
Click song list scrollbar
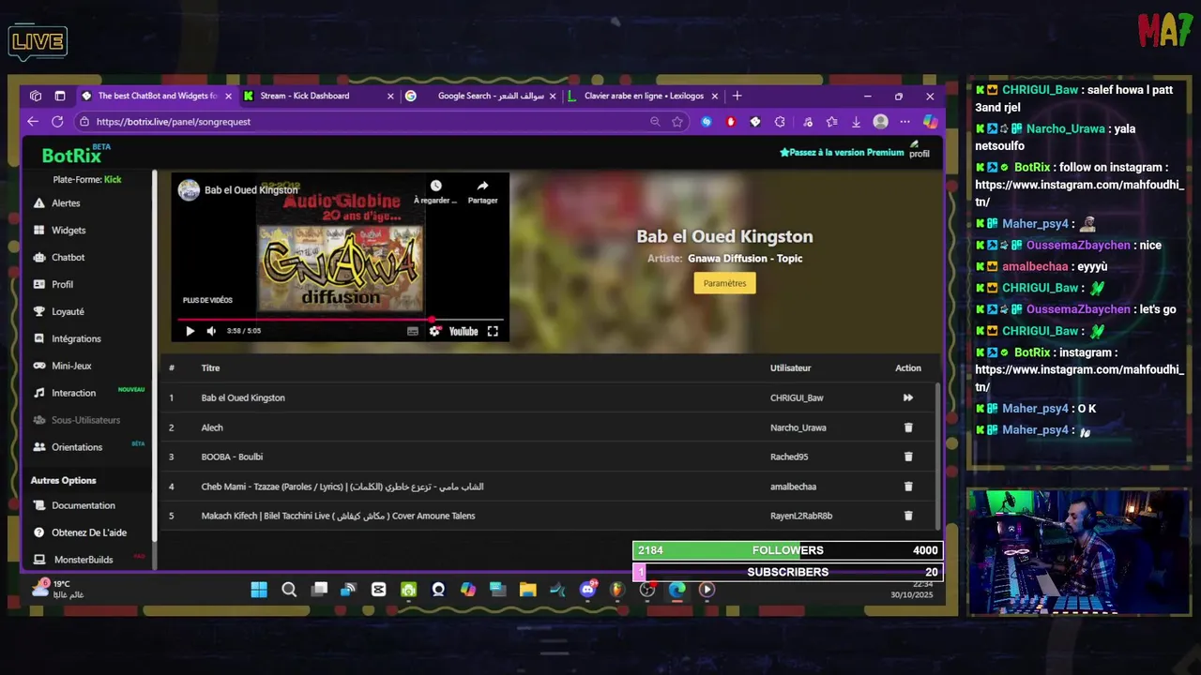click(937, 455)
